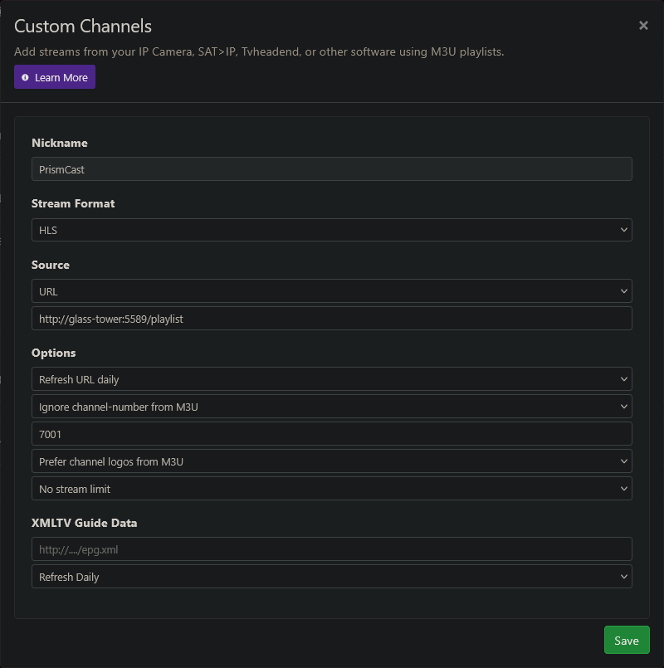This screenshot has height=668, width=664.
Task: Click chevron arrow on Refresh Daily select
Action: (623, 577)
